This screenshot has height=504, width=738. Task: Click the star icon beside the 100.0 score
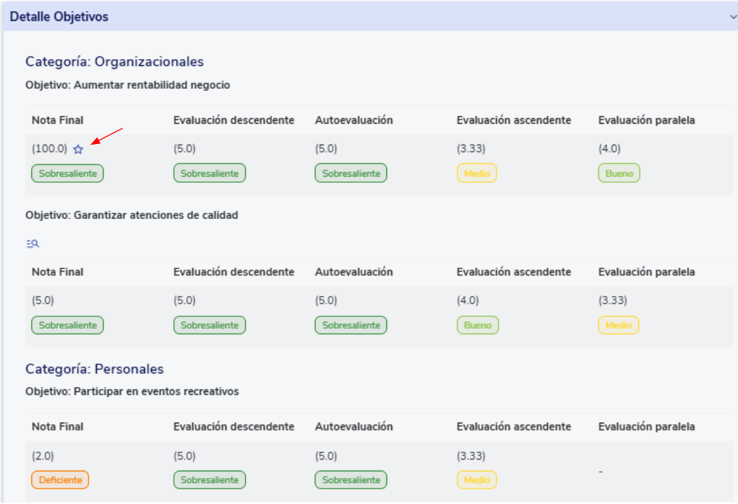pos(78,149)
